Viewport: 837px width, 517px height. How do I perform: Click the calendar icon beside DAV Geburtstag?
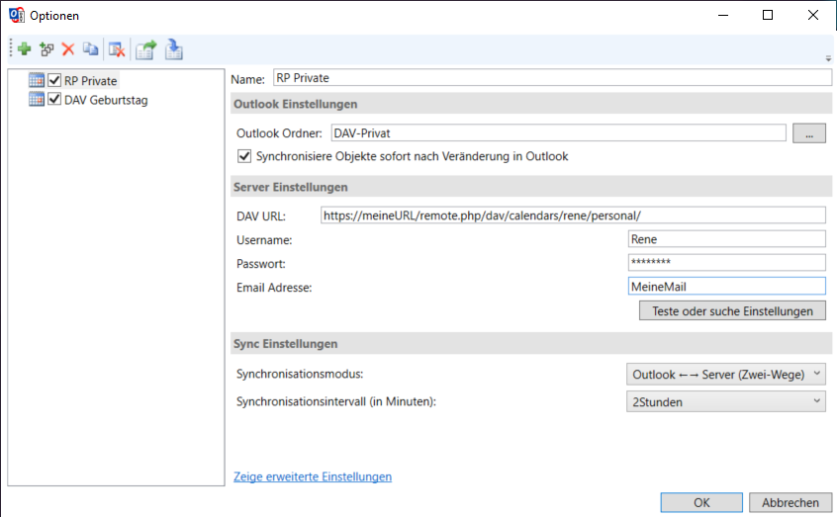coord(37,99)
